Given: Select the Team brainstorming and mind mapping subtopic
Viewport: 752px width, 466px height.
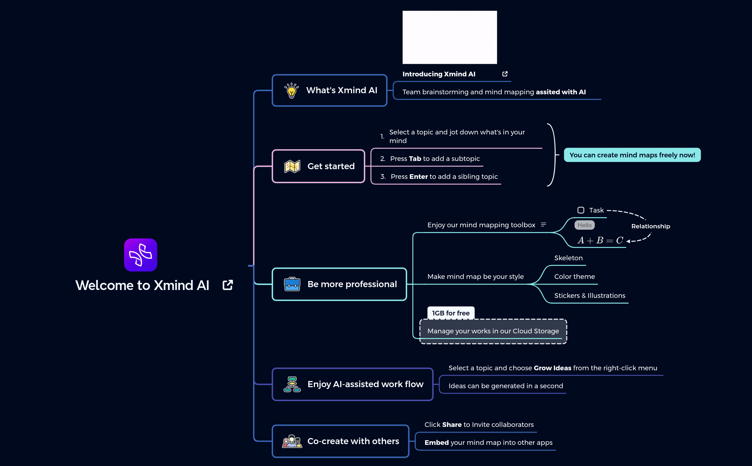Looking at the screenshot, I should [494, 92].
